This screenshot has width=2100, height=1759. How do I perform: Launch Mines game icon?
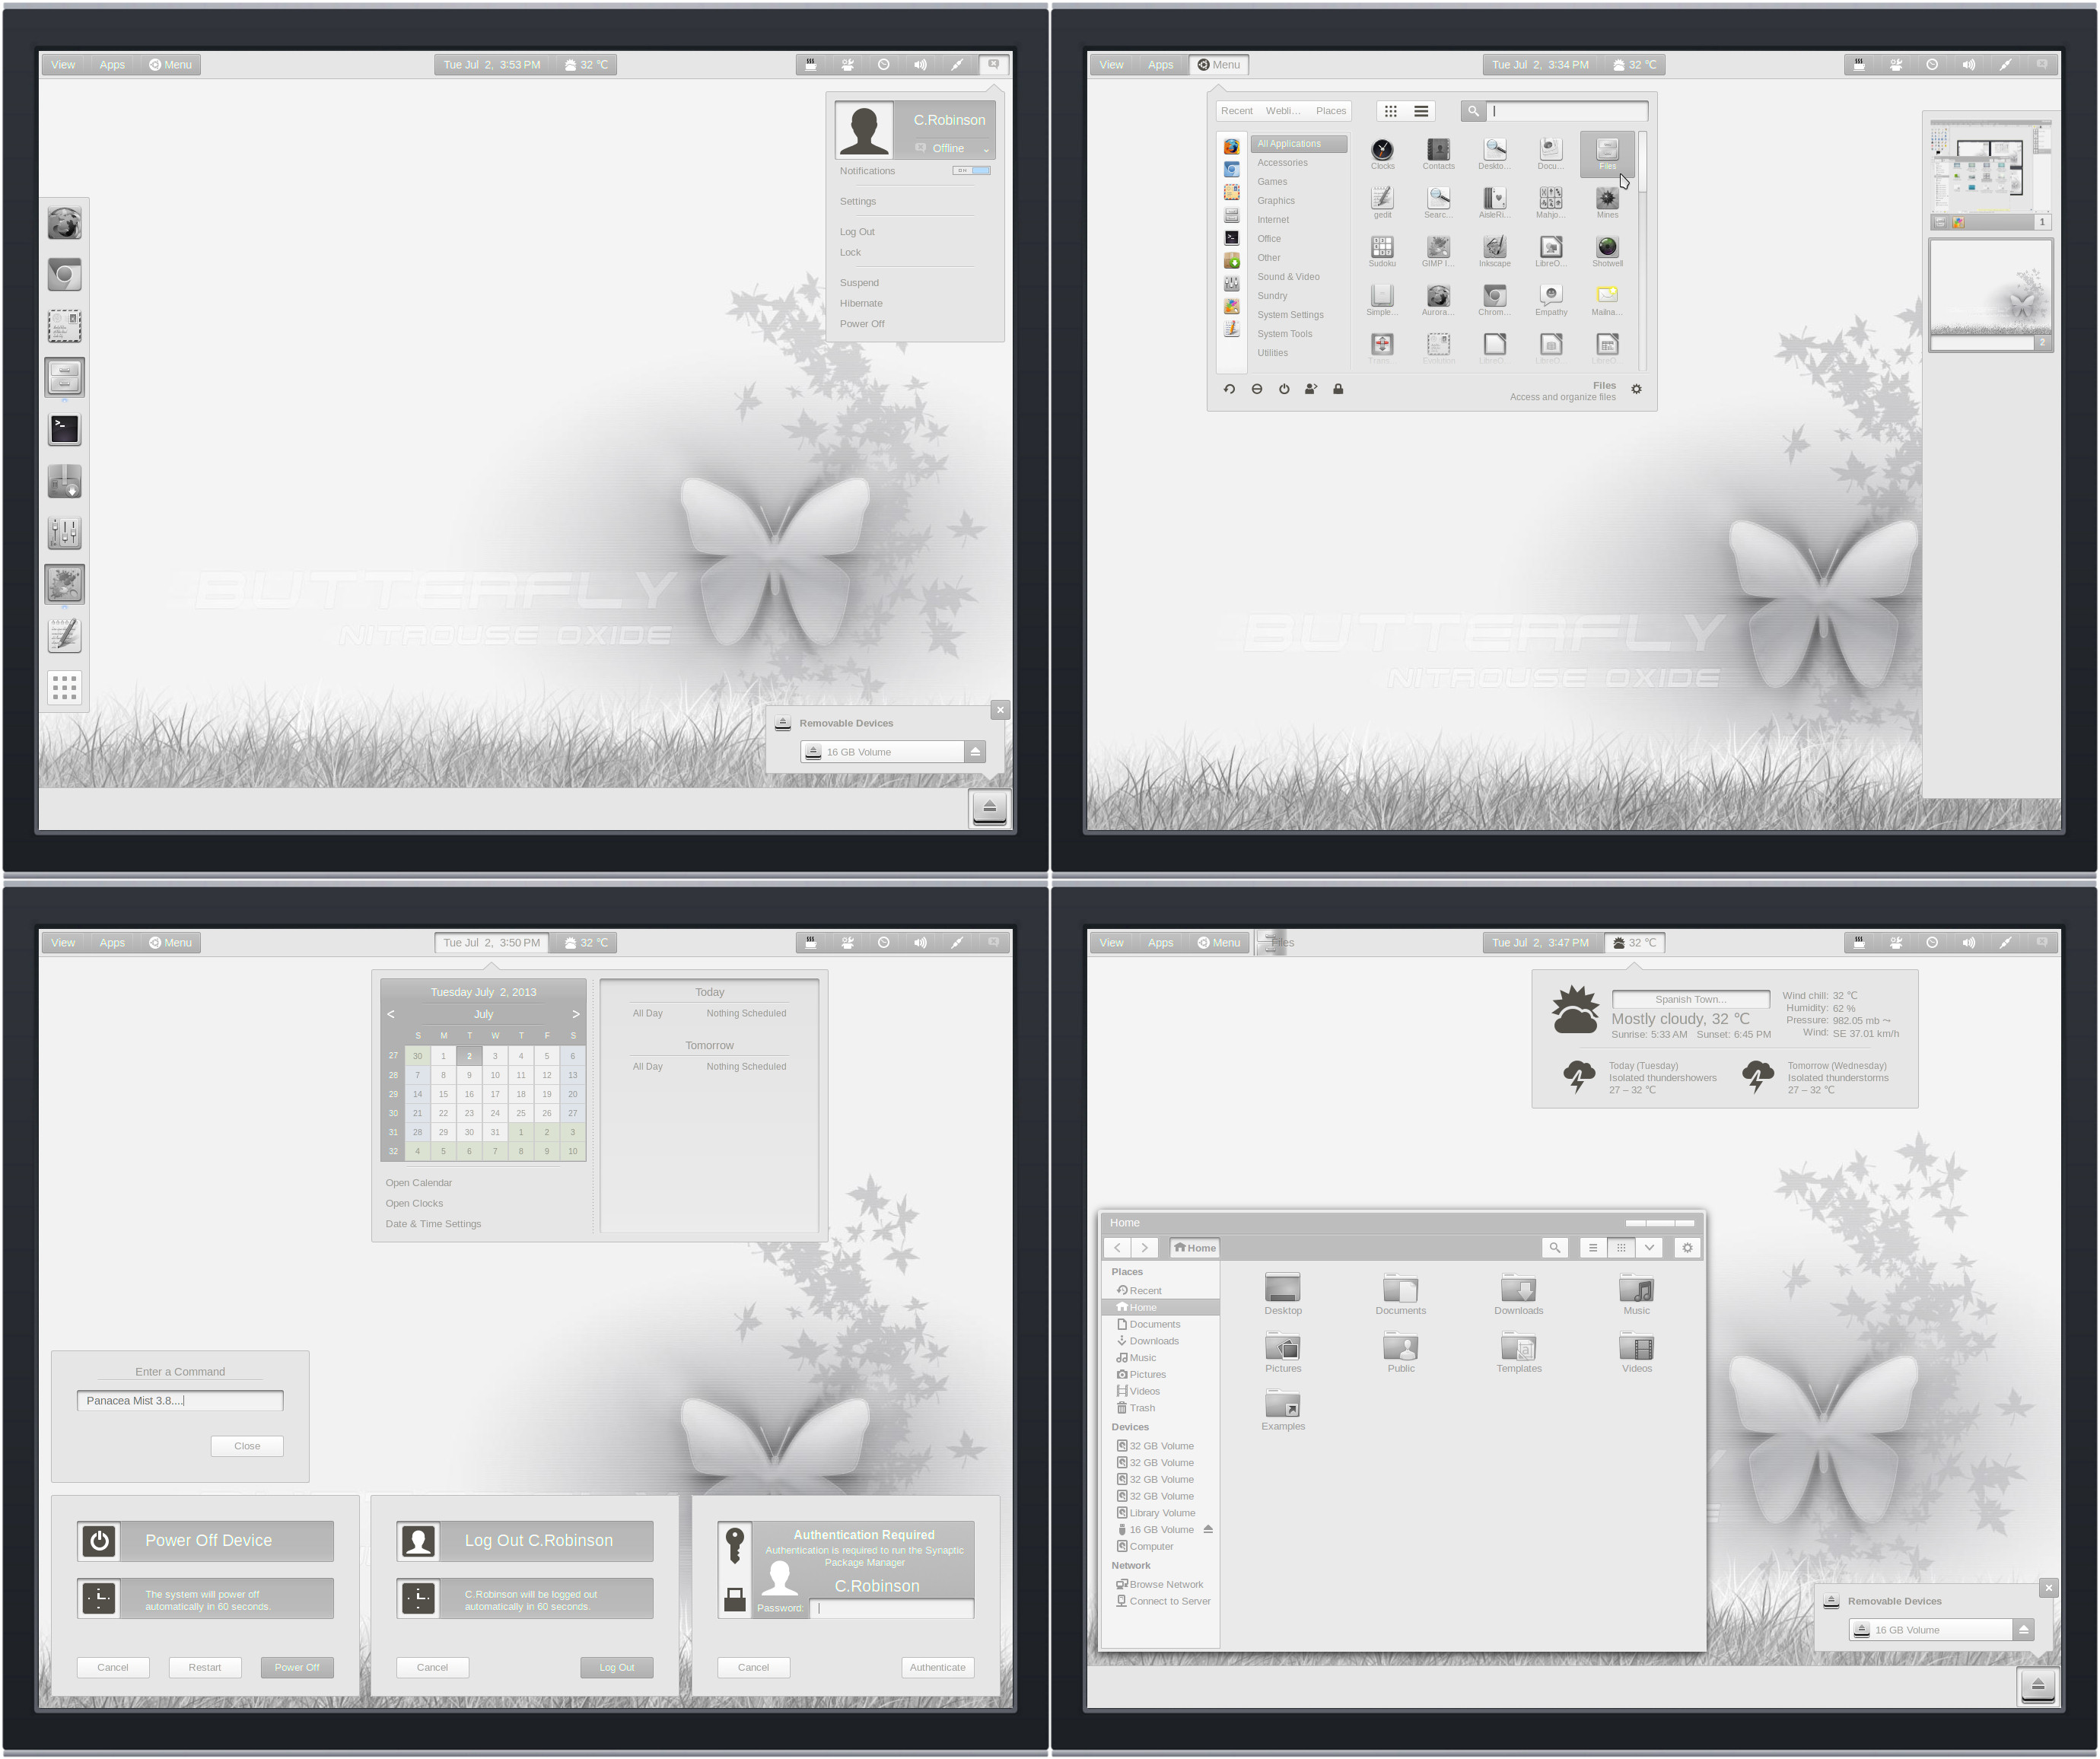[1607, 203]
